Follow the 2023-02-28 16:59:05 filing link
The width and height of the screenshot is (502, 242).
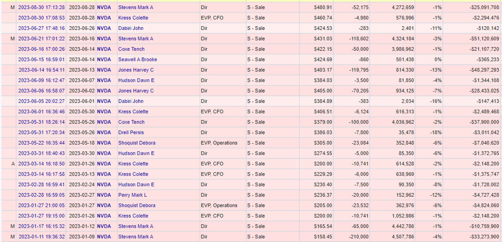coord(41,195)
